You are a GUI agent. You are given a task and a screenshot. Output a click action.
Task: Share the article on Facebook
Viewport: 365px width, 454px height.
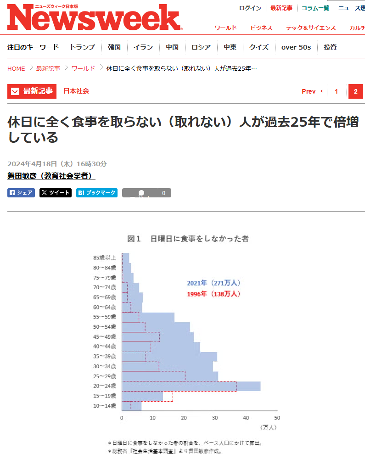click(21, 193)
